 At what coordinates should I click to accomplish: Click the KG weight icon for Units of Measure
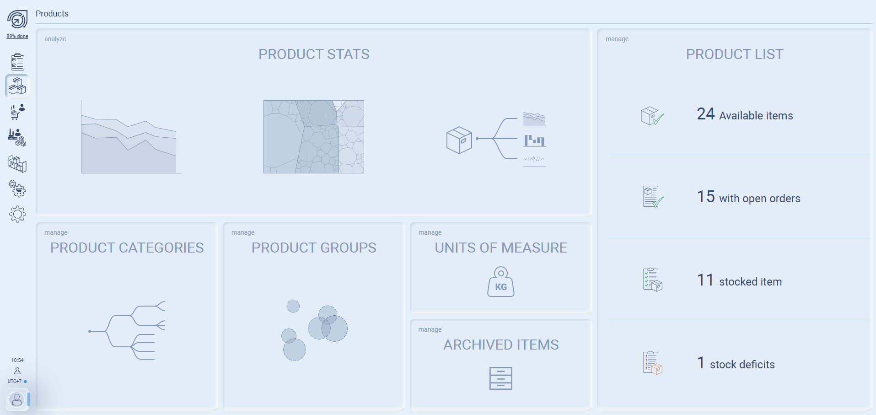click(x=501, y=282)
